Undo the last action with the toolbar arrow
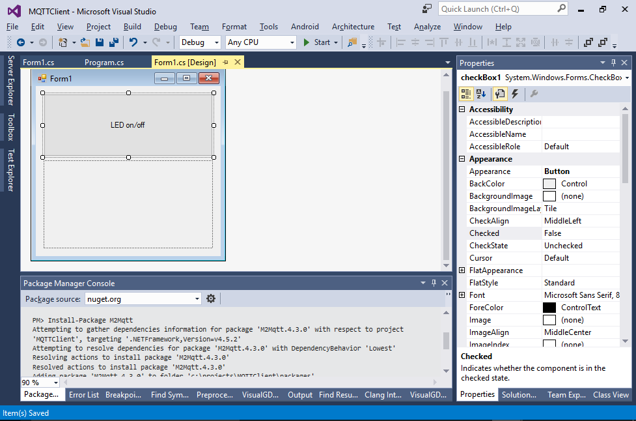 pos(133,42)
